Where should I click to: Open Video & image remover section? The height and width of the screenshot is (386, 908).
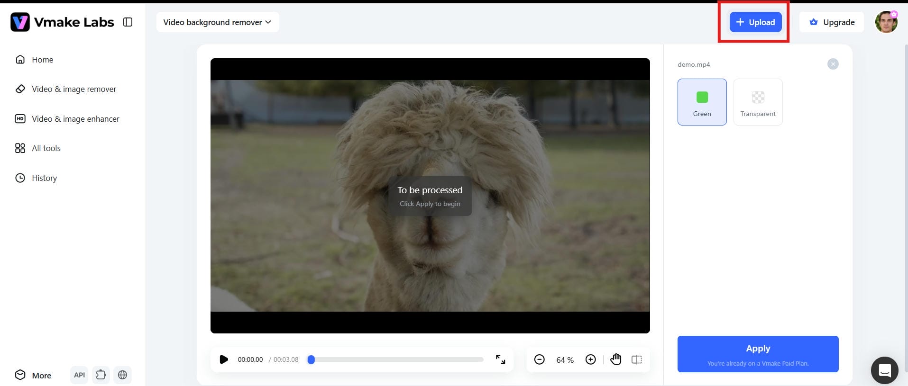pyautogui.click(x=65, y=89)
